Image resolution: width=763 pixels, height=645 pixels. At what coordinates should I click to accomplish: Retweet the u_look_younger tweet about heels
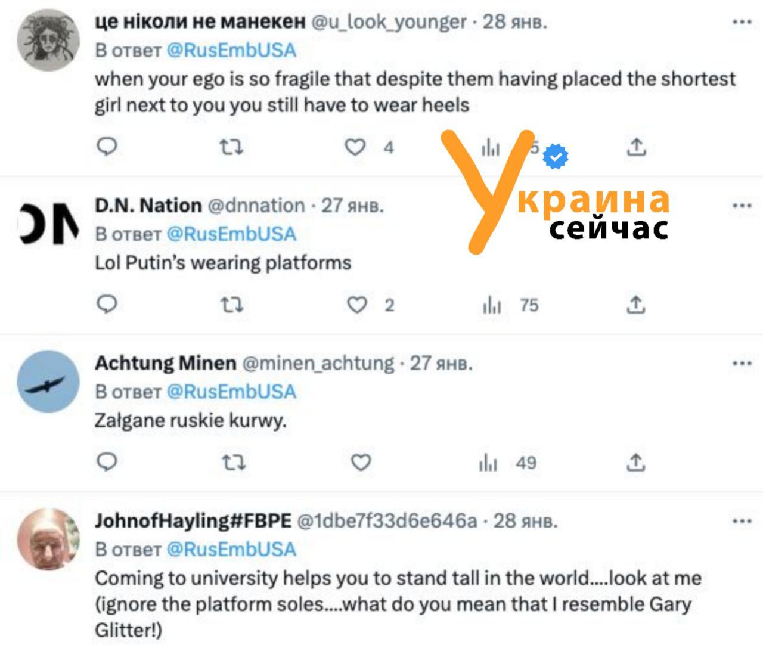(x=231, y=147)
